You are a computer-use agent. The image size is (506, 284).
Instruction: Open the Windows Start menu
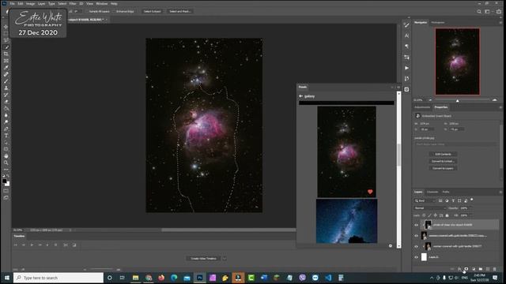coord(7,278)
